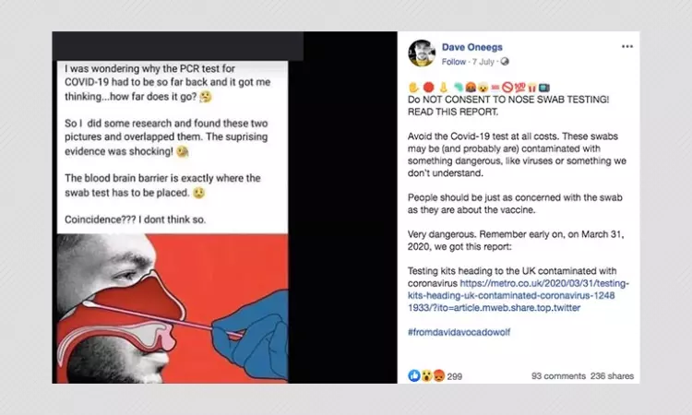The height and width of the screenshot is (415, 692).
Task: View the 236 shares list
Action: point(612,376)
